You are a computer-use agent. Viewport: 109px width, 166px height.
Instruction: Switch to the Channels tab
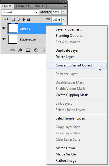click(24, 6)
